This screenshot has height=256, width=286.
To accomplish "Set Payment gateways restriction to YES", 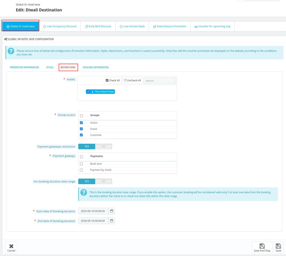I will pyautogui.click(x=87, y=146).
